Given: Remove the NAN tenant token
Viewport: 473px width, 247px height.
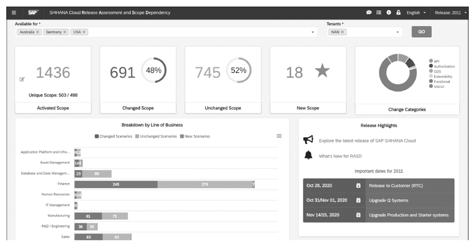Looking at the screenshot, I should [x=342, y=32].
